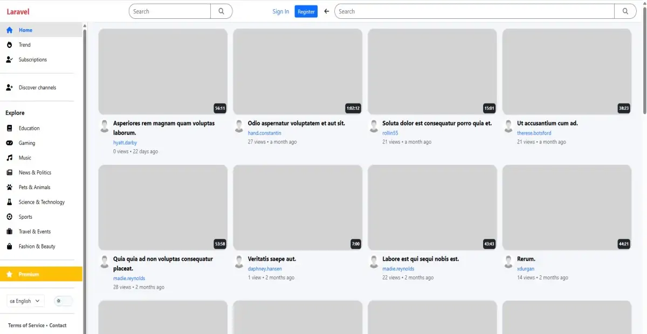
Task: Select the Gaming category label
Action: pyautogui.click(x=27, y=143)
